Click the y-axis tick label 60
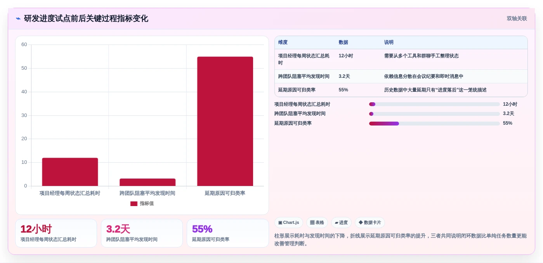Image resolution: width=543 pixels, height=263 pixels. coord(24,45)
